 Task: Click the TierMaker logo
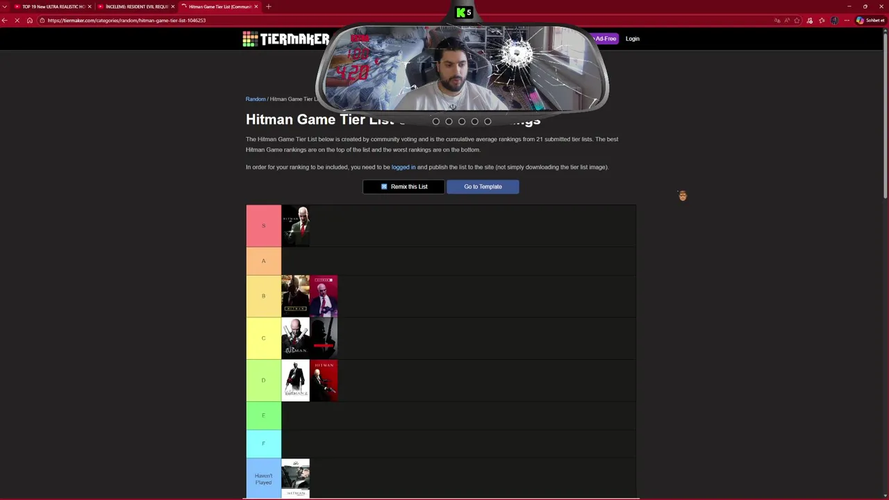click(x=285, y=39)
